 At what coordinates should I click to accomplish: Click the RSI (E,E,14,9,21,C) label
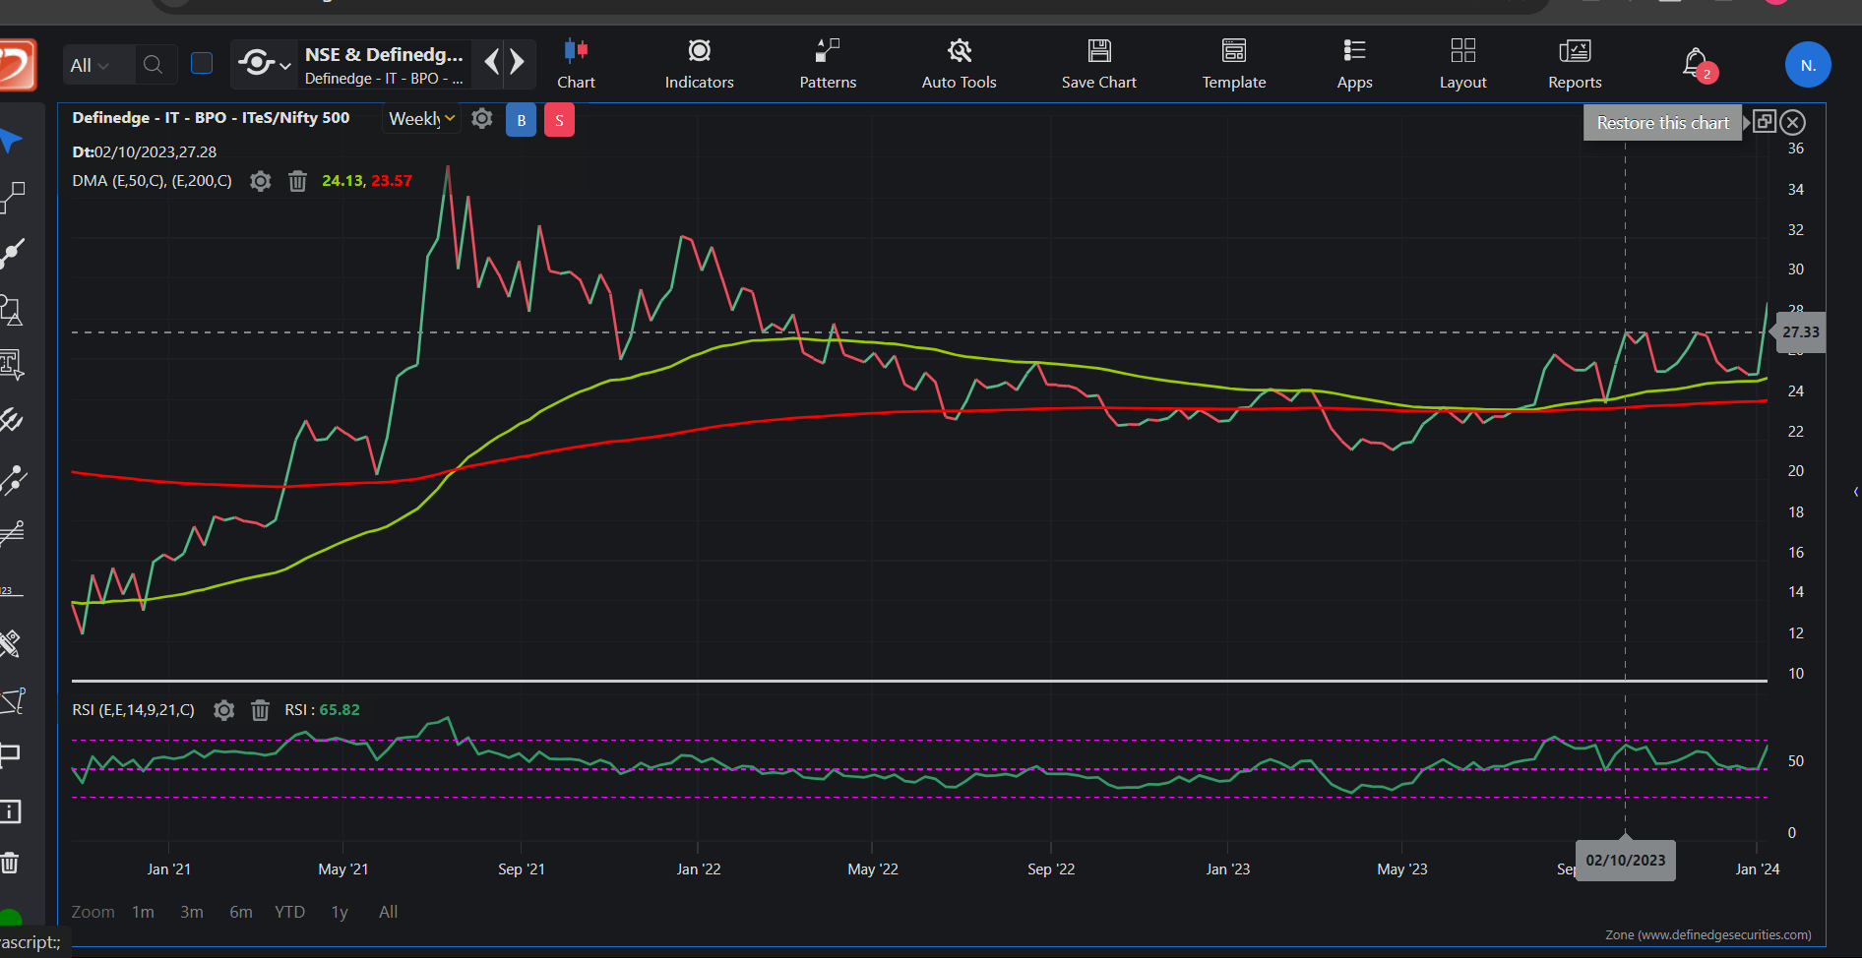(133, 710)
